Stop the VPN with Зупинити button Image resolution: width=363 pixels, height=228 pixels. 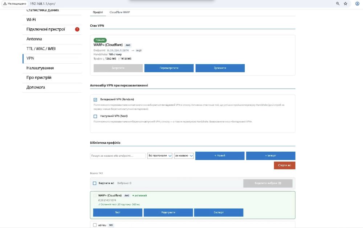220,68
